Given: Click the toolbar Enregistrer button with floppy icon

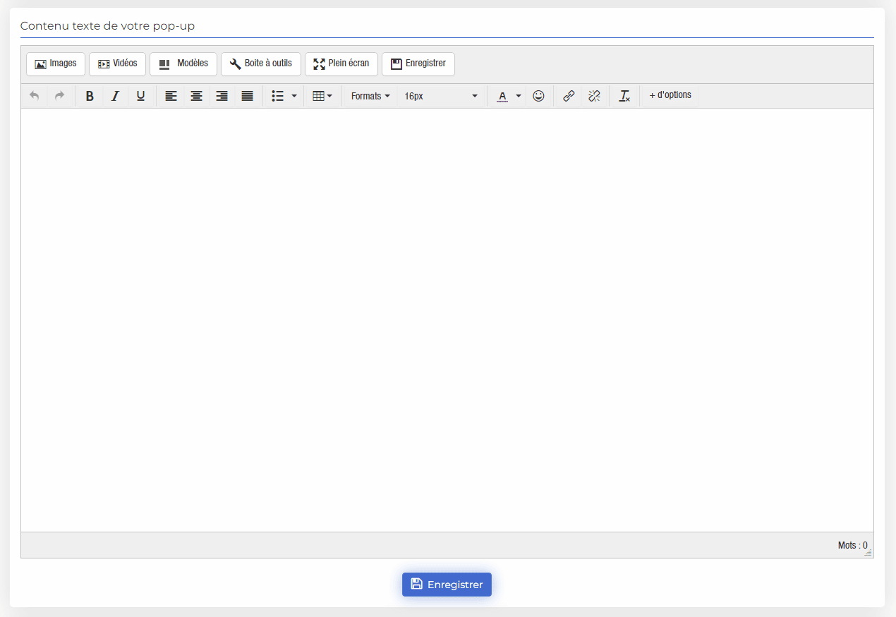Looking at the screenshot, I should coord(418,63).
